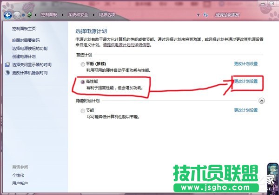The width and height of the screenshot is (279, 195).
Task: Select the 节能 radio button
Action: [83, 111]
